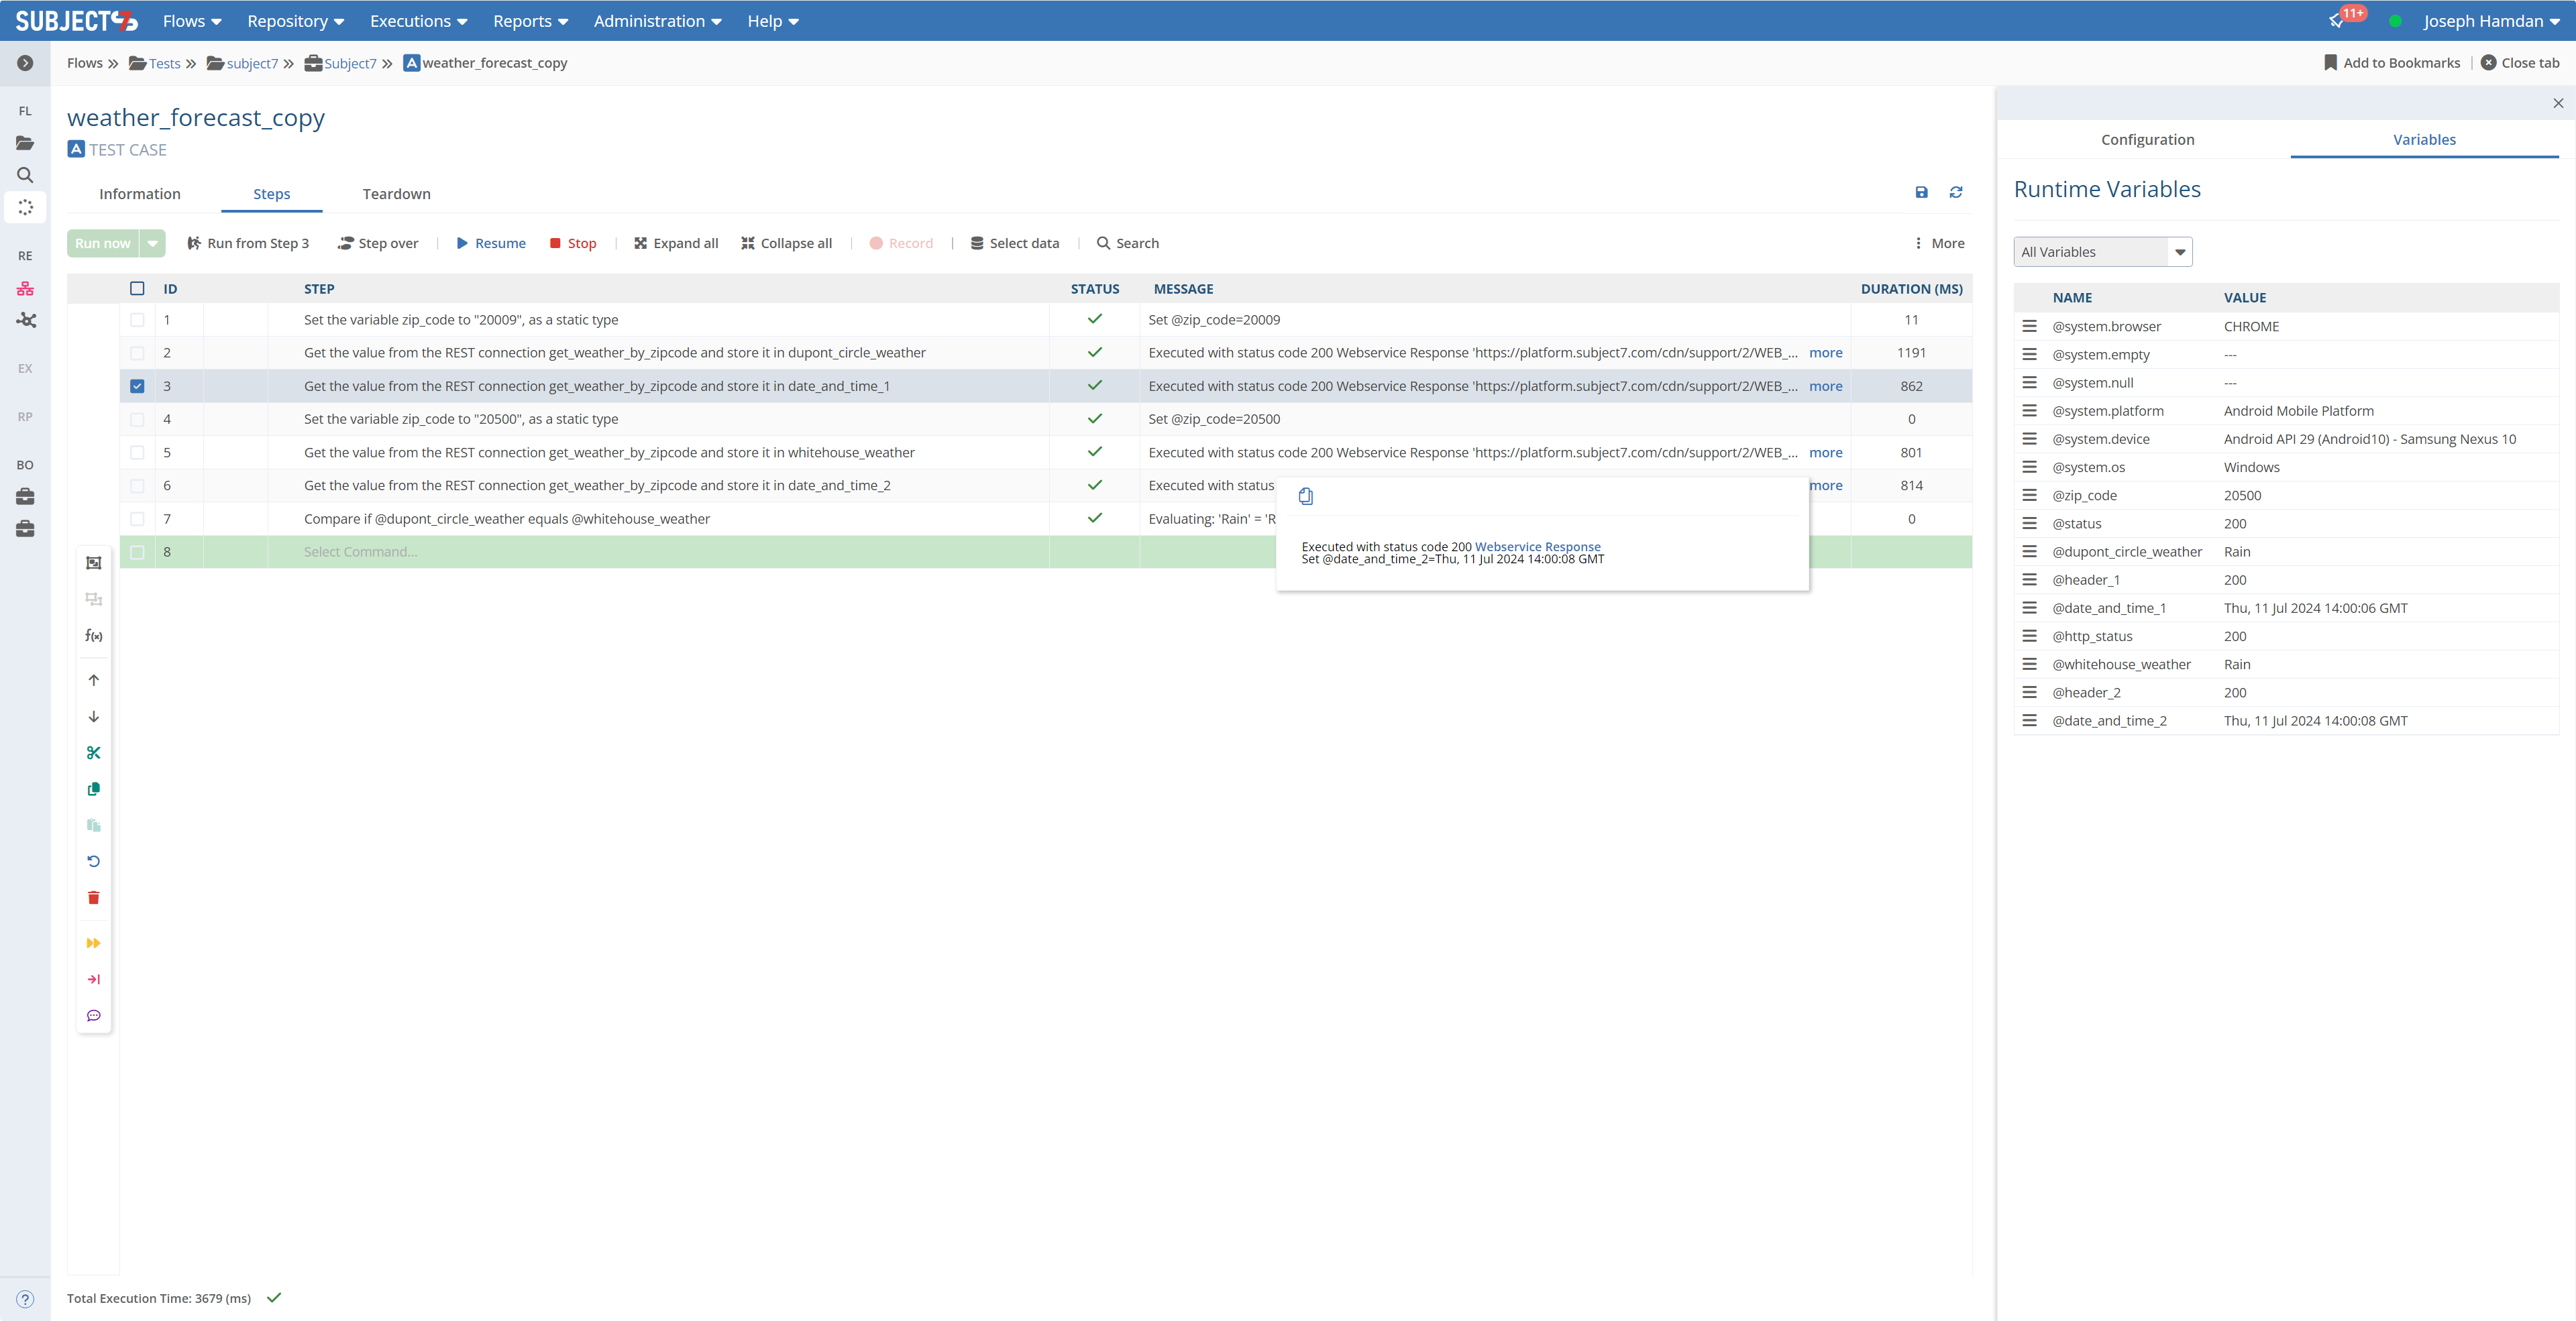Click the move step up arrow

[x=94, y=681]
